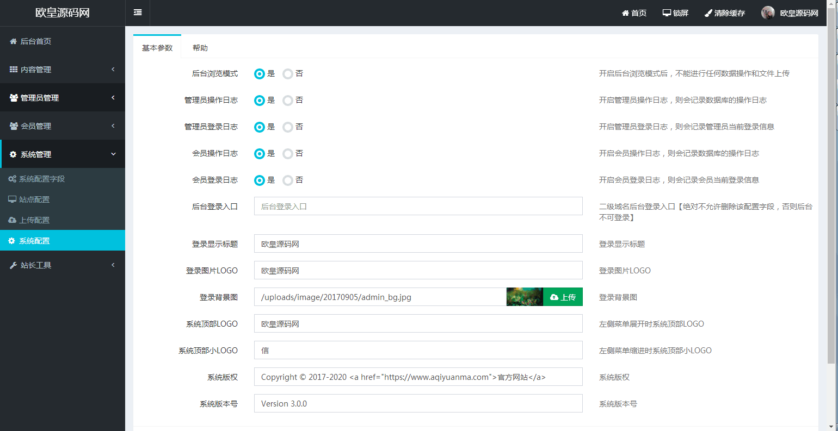Image resolution: width=838 pixels, height=431 pixels.
Task: Click the sidebar collapse hamburger icon
Action: point(138,13)
